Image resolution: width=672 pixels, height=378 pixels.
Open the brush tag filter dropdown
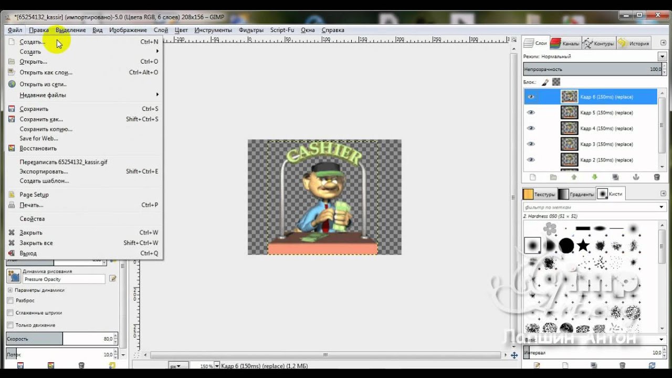pyautogui.click(x=662, y=207)
